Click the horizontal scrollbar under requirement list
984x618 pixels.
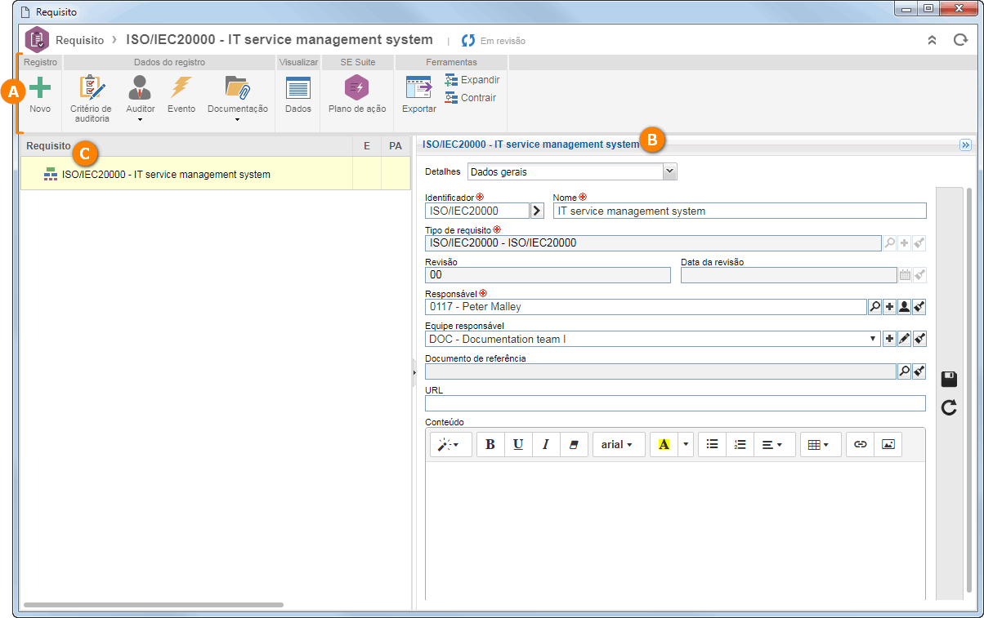coord(154,605)
